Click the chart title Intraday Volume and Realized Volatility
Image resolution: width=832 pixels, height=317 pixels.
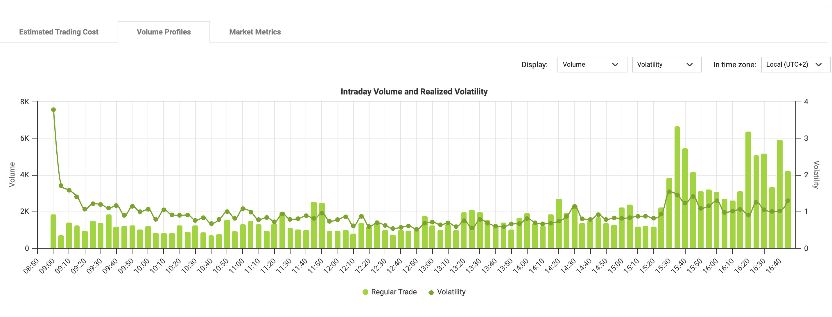(x=414, y=92)
